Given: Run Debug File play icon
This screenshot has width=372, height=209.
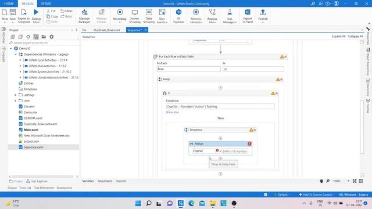Looking at the screenshot, I should pyautogui.click(x=36, y=12).
